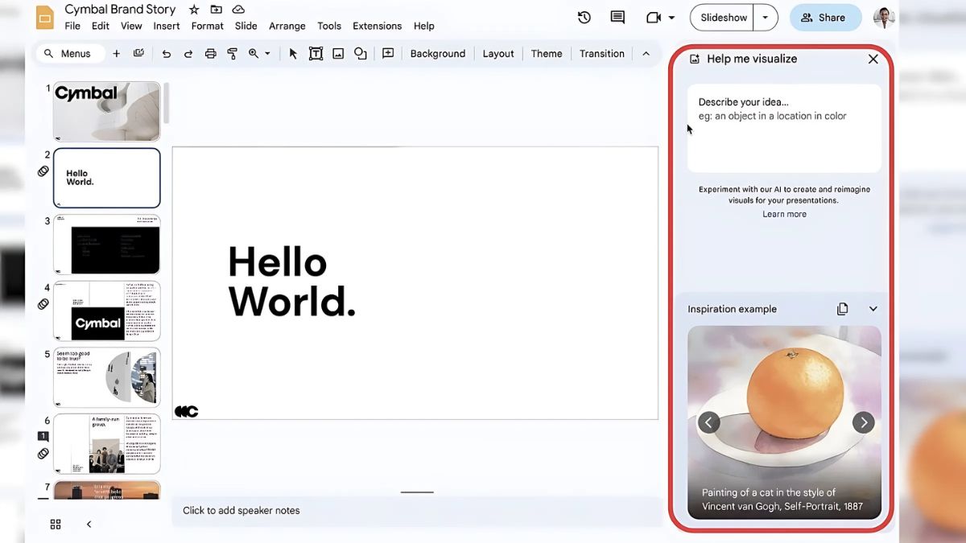The height and width of the screenshot is (543, 966).
Task: Select slide 5 thumbnail
Action: [106, 377]
